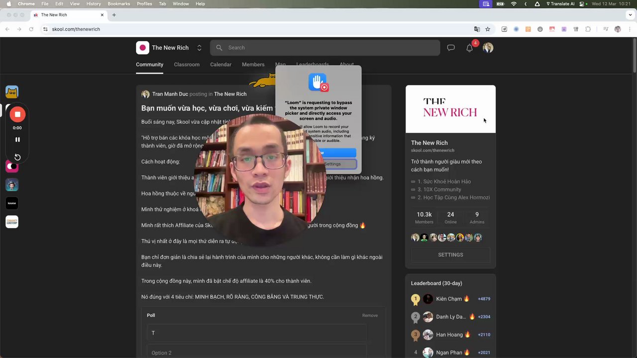Open the astronaut avatar community icon

12,185
